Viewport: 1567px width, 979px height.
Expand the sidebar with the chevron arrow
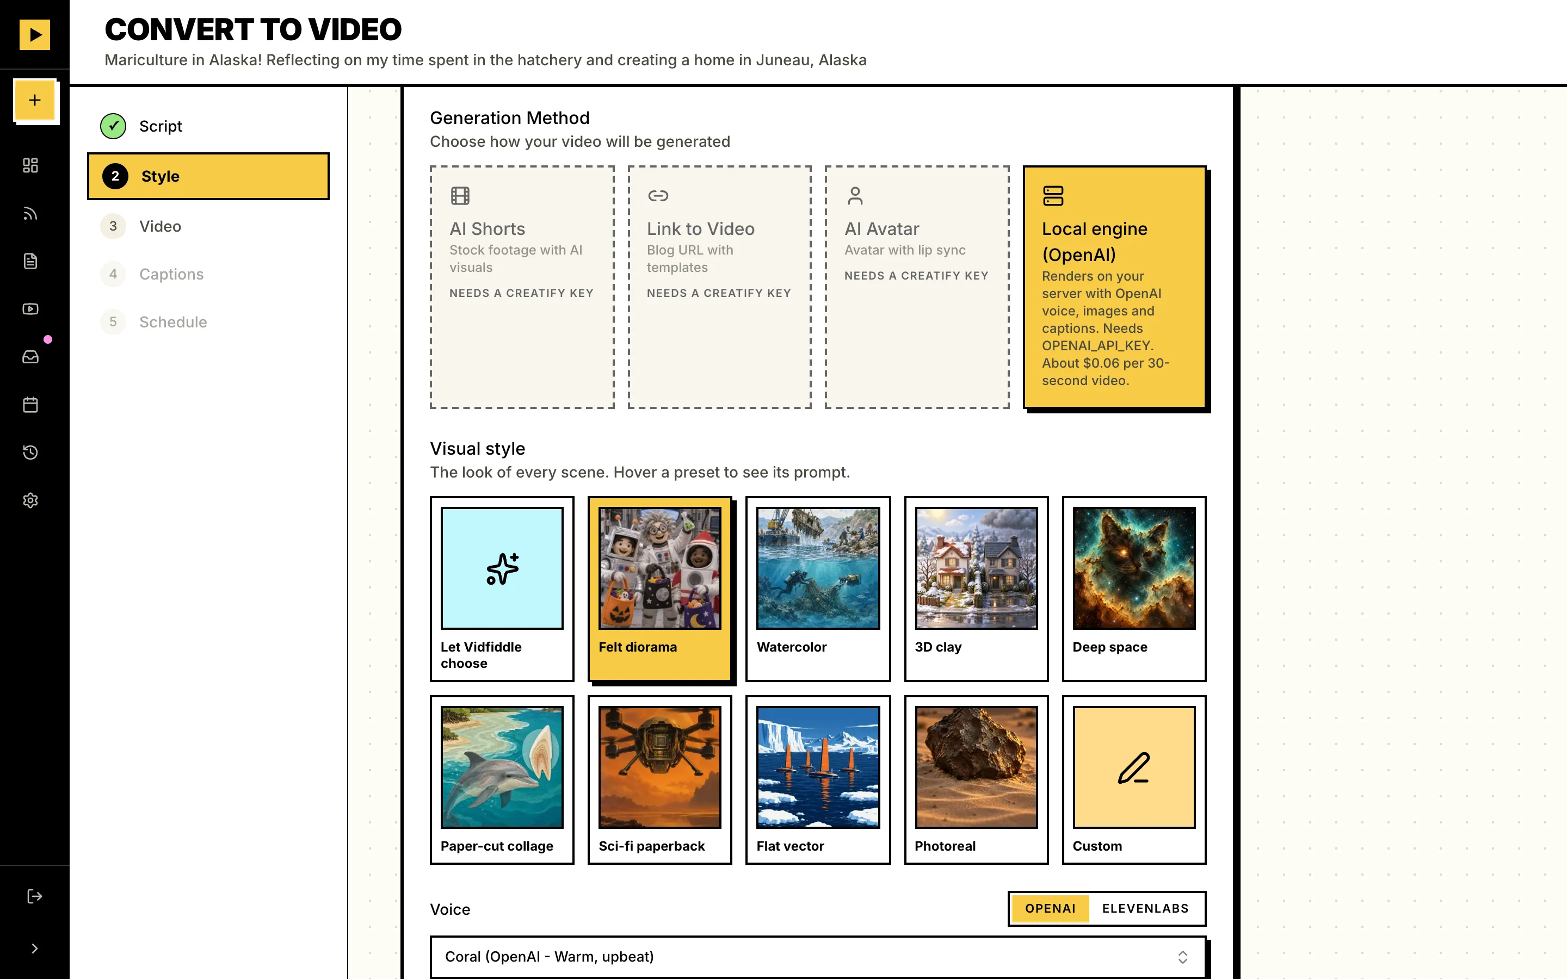coord(35,949)
